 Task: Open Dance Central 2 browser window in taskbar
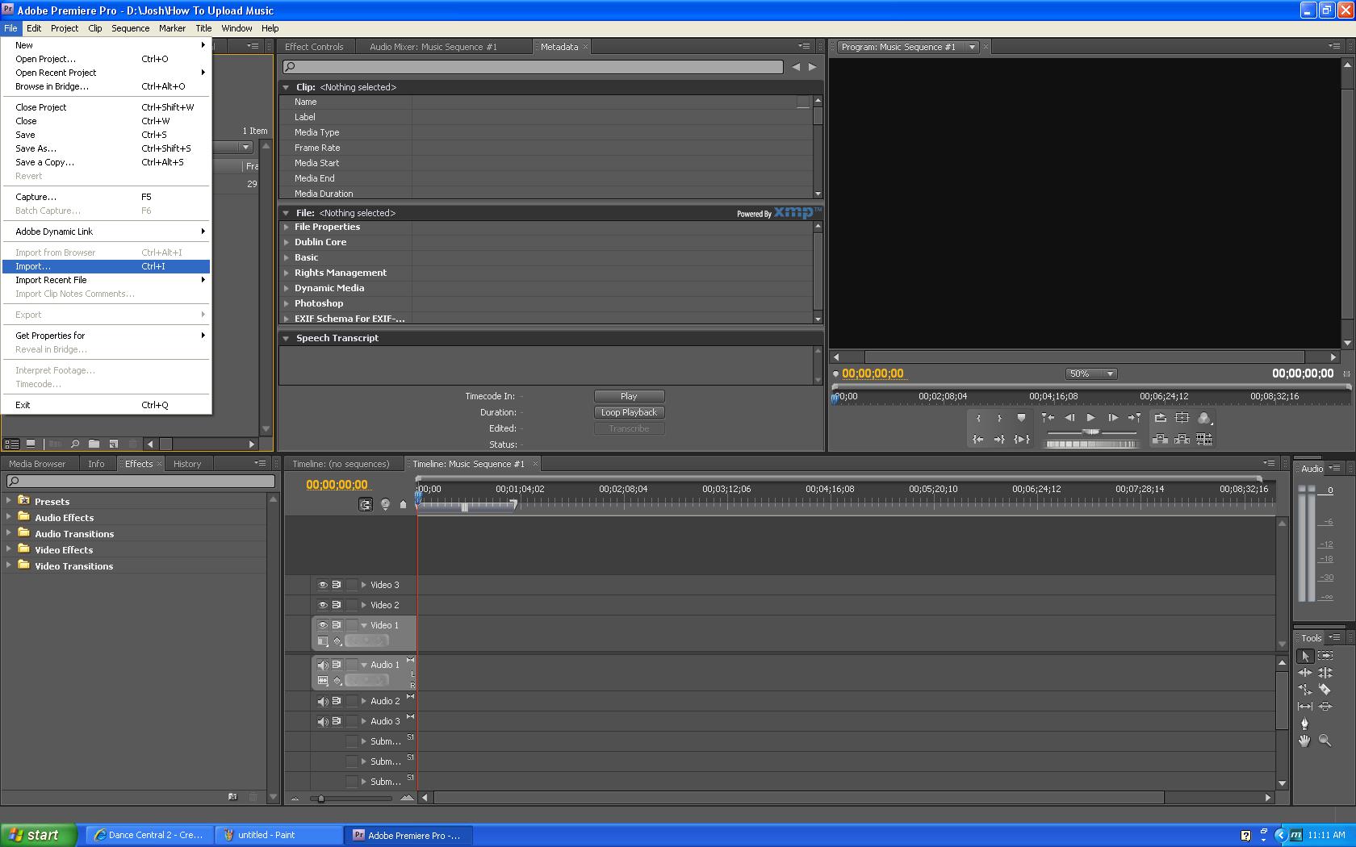click(x=150, y=835)
